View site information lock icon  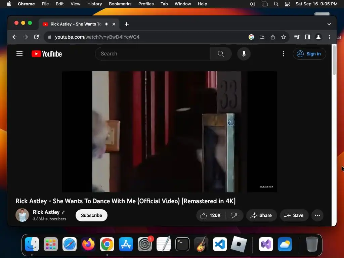(50, 37)
